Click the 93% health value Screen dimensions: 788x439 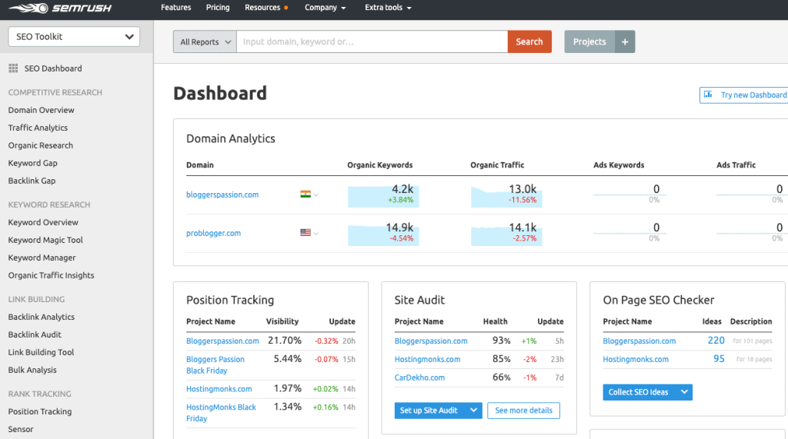(501, 340)
